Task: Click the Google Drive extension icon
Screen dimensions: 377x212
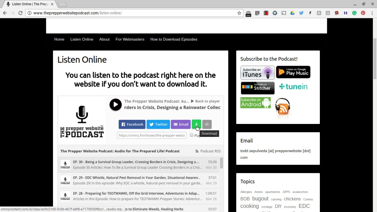Action: coord(292,13)
